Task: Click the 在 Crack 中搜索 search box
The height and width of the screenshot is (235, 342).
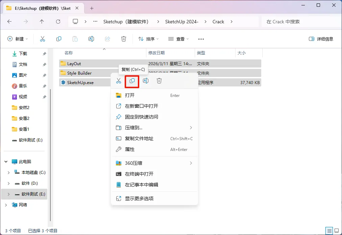Action: [x=301, y=22]
